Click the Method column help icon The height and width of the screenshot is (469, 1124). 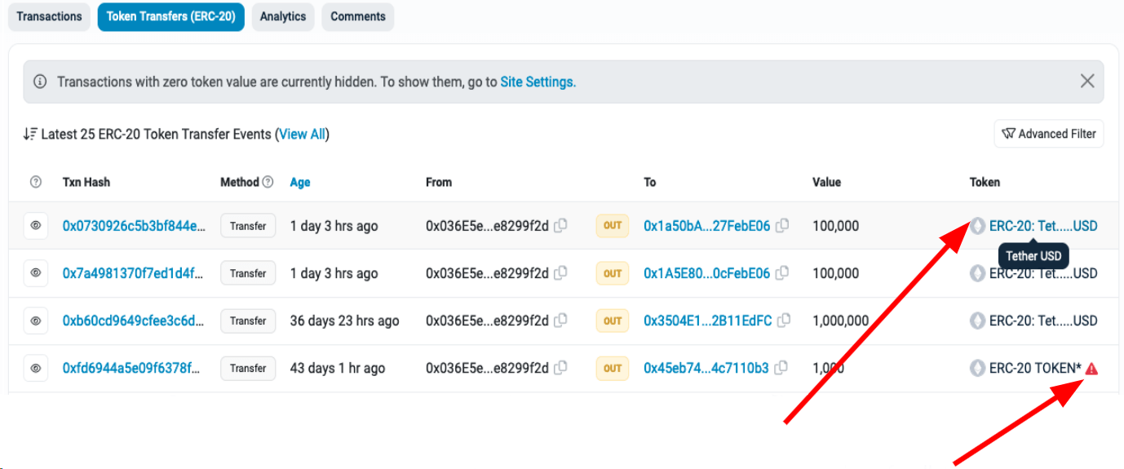268,182
